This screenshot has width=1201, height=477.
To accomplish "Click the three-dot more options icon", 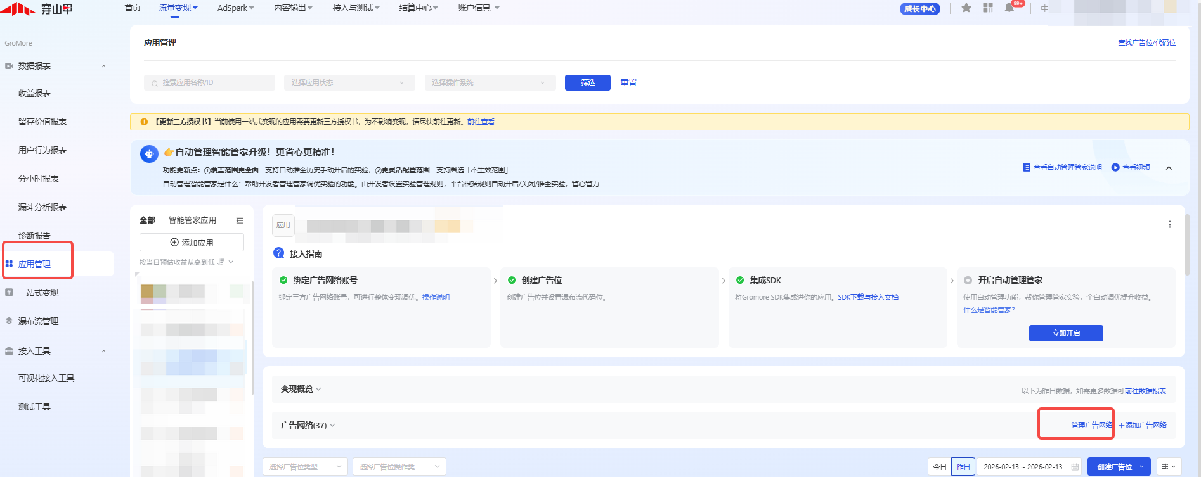I will 1169,224.
